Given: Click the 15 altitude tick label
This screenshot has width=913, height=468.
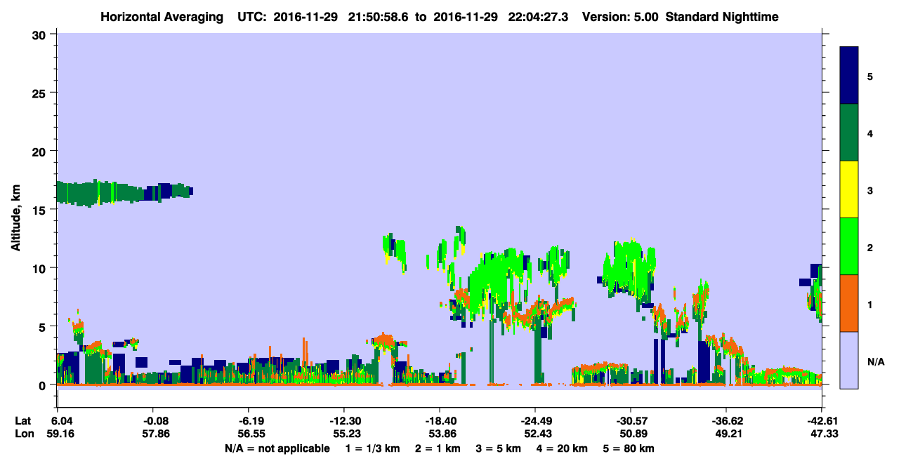Looking at the screenshot, I should [41, 210].
